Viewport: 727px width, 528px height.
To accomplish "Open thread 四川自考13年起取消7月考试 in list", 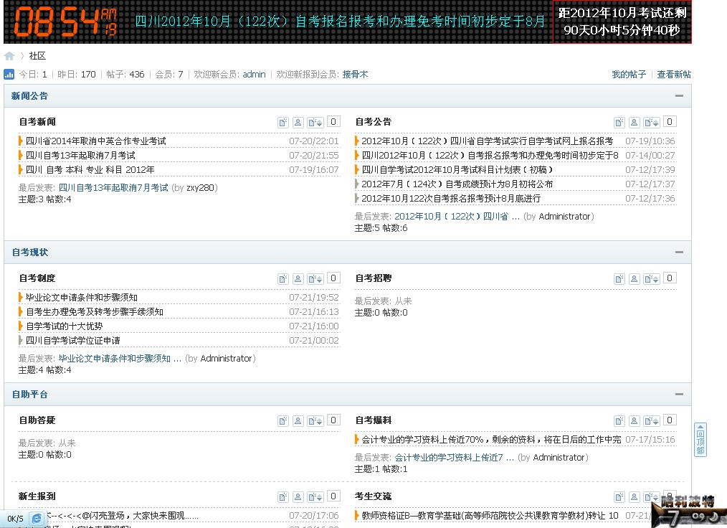I will coord(81,156).
